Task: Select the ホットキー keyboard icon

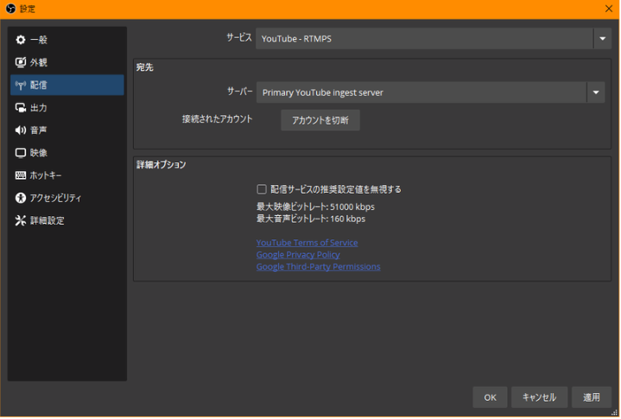Action: click(x=21, y=175)
